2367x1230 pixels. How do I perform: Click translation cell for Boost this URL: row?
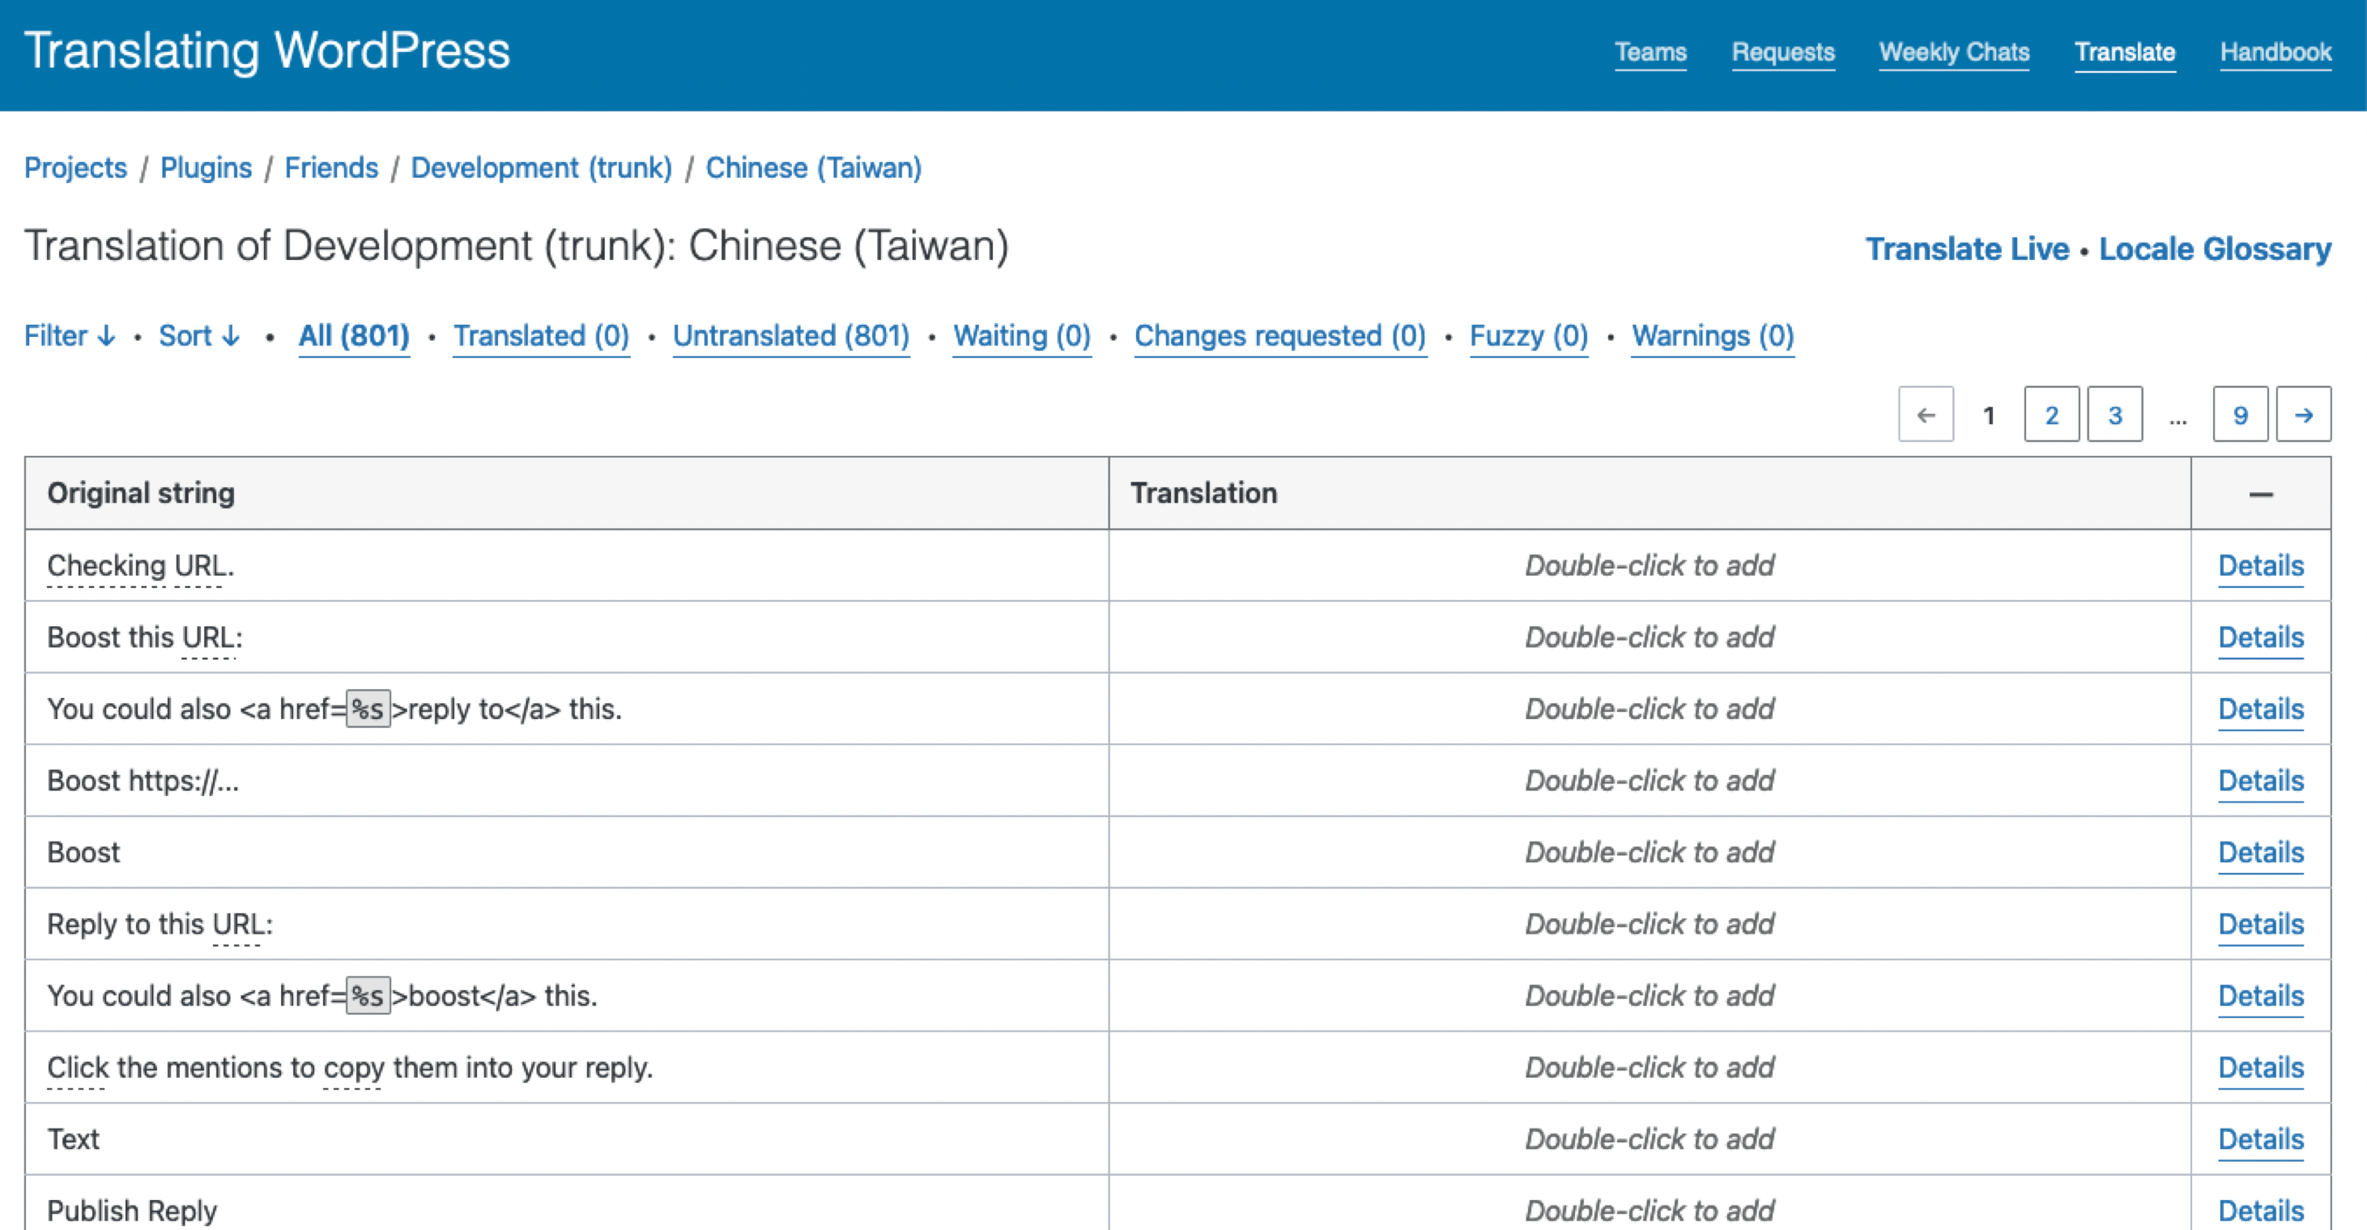pyautogui.click(x=1650, y=637)
